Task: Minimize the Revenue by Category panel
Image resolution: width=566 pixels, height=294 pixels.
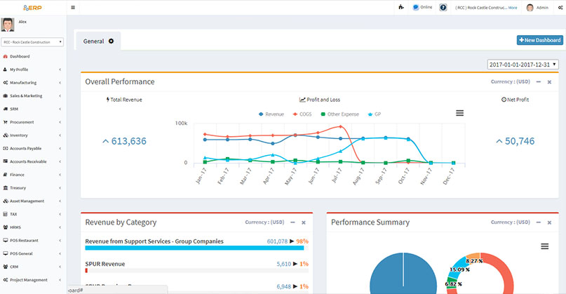Action: (292, 222)
